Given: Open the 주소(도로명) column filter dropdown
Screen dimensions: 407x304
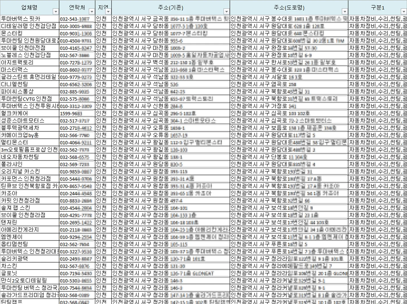Looking at the screenshot, I should click(345, 12).
